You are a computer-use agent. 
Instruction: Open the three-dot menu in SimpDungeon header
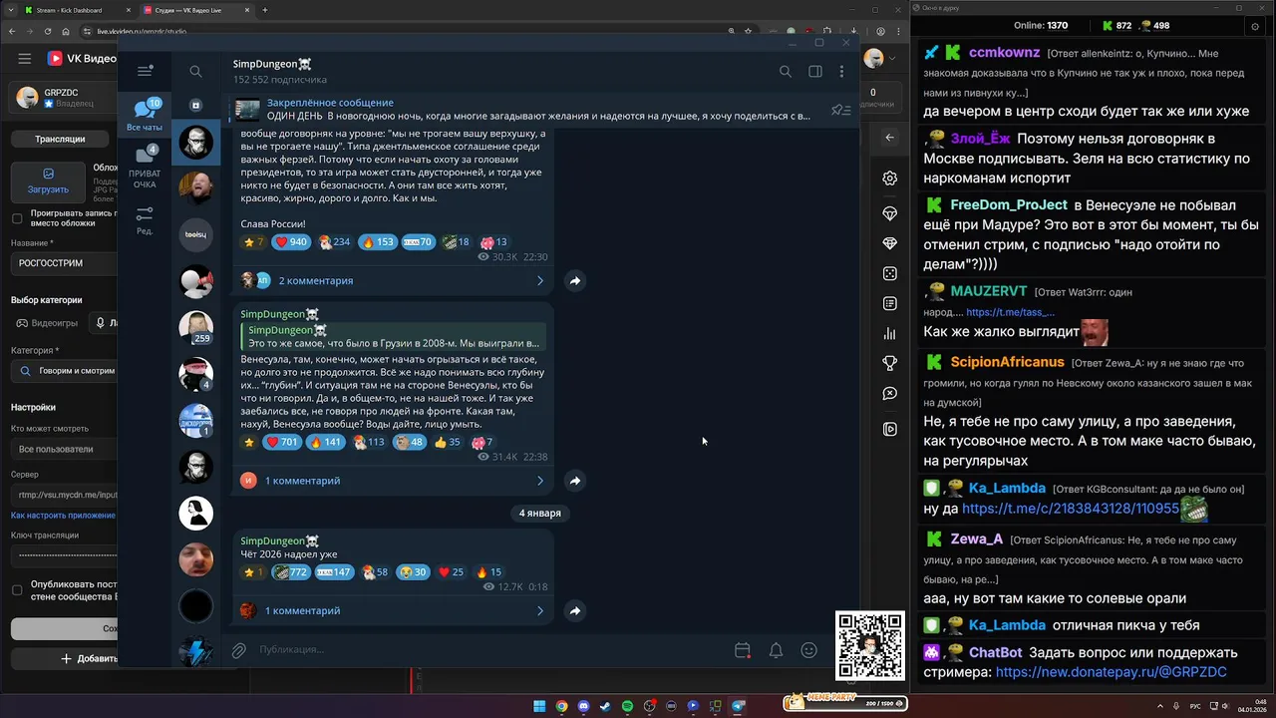(842, 72)
